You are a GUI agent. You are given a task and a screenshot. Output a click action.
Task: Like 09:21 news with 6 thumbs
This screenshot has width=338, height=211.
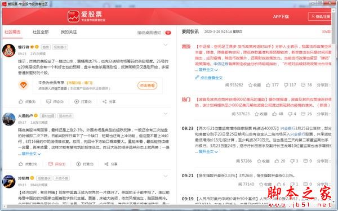(x=281, y=185)
